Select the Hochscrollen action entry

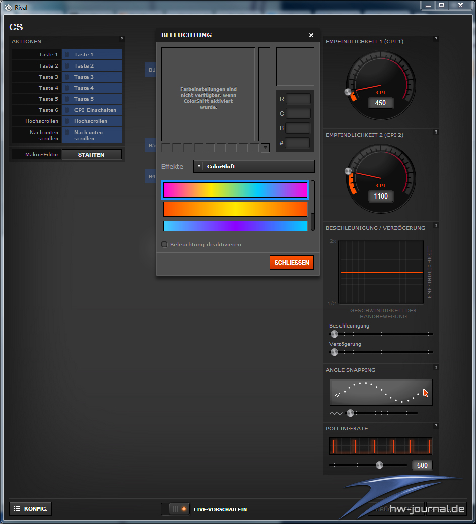(x=92, y=121)
